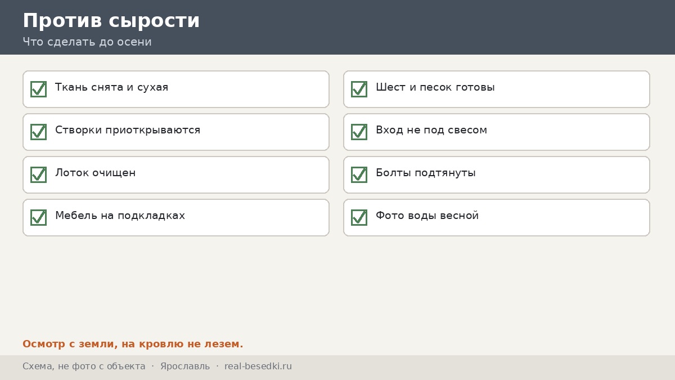675x380 pixels.
Task: Uncheck the 'Ткань снята и сухая' checkbox
Action: [x=38, y=89]
